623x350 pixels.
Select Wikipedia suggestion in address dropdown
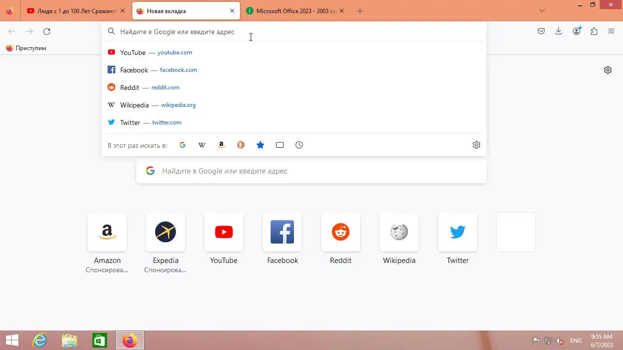(x=294, y=105)
